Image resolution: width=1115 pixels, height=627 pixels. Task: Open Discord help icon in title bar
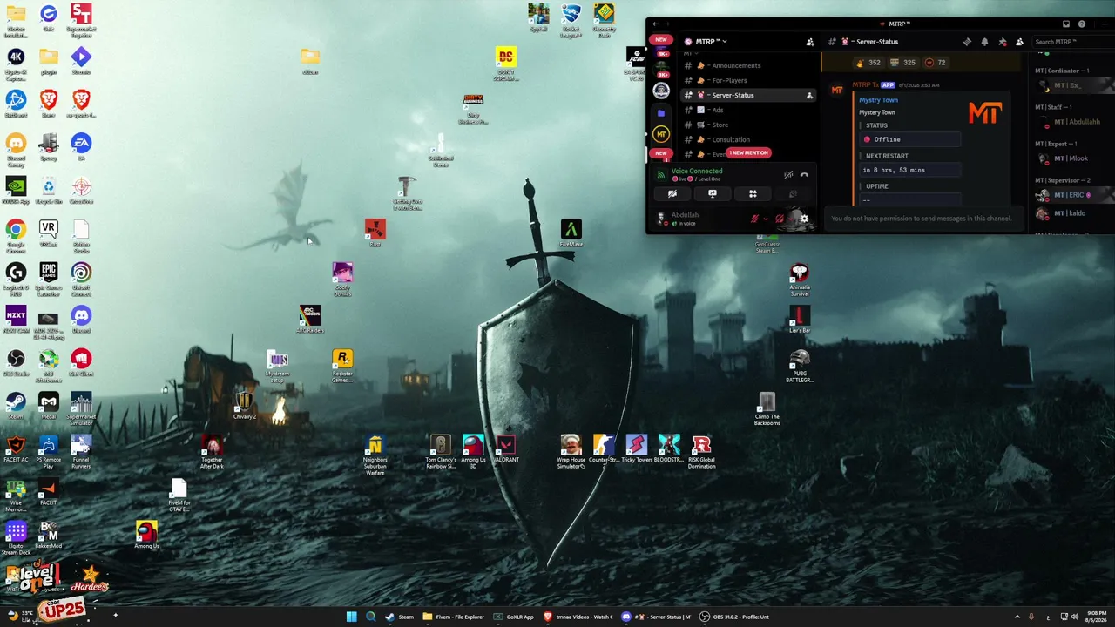(1082, 24)
